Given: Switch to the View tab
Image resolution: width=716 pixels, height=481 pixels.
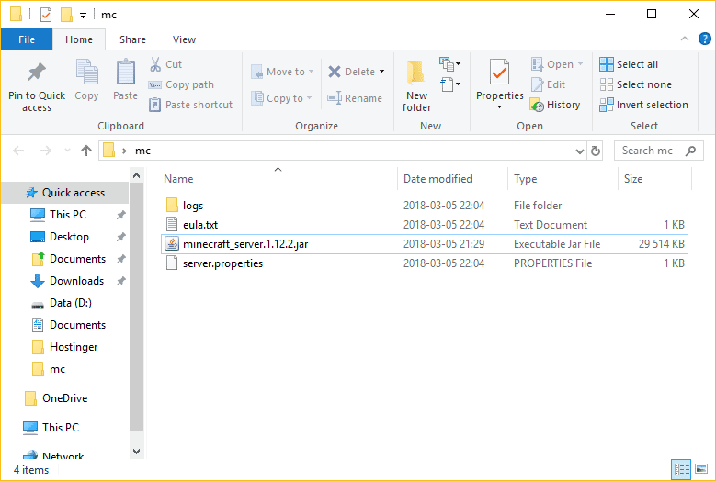Looking at the screenshot, I should pyautogui.click(x=185, y=39).
